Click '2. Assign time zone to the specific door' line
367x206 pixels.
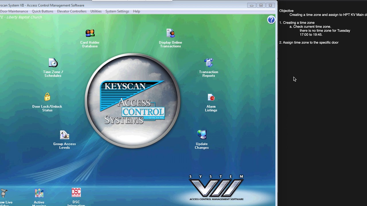point(309,43)
